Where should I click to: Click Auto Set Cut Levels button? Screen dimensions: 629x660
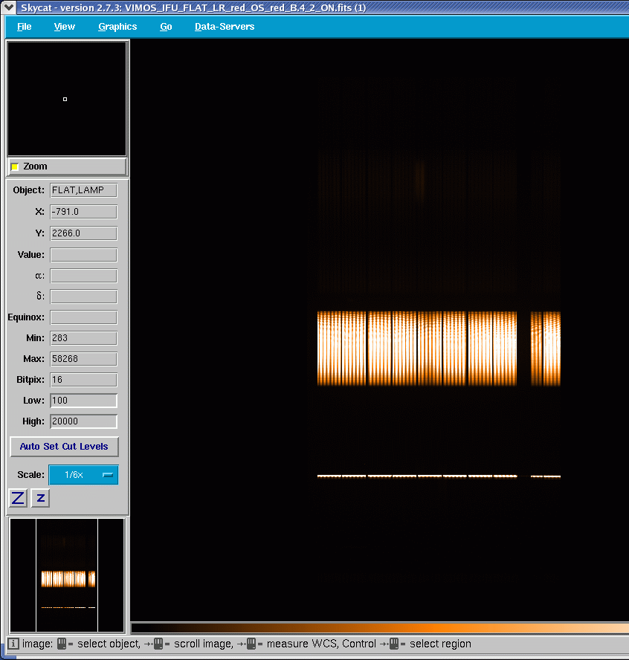pyautogui.click(x=64, y=447)
